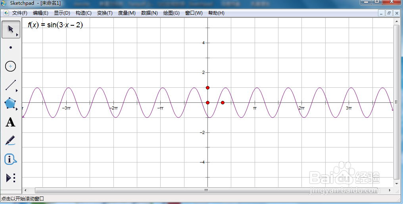Image resolution: width=403 pixels, height=204 pixels.
Task: Select the Information tool
Action: [11, 159]
